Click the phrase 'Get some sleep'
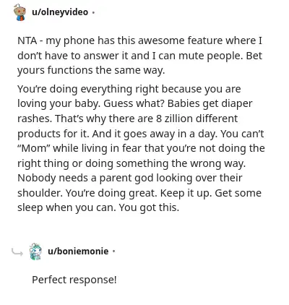Viewport: 289px width, 305px height. (139, 200)
